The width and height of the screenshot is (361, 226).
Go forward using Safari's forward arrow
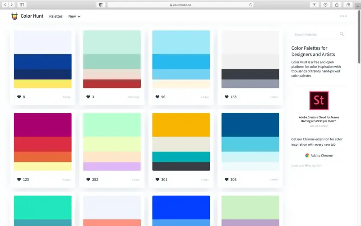tap(12, 5)
